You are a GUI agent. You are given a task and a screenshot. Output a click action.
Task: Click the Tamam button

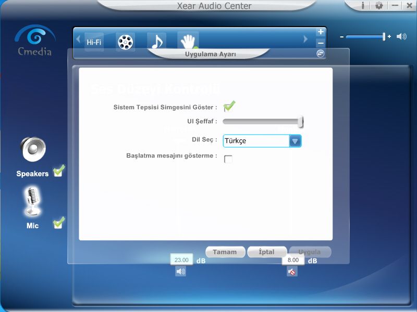(225, 252)
